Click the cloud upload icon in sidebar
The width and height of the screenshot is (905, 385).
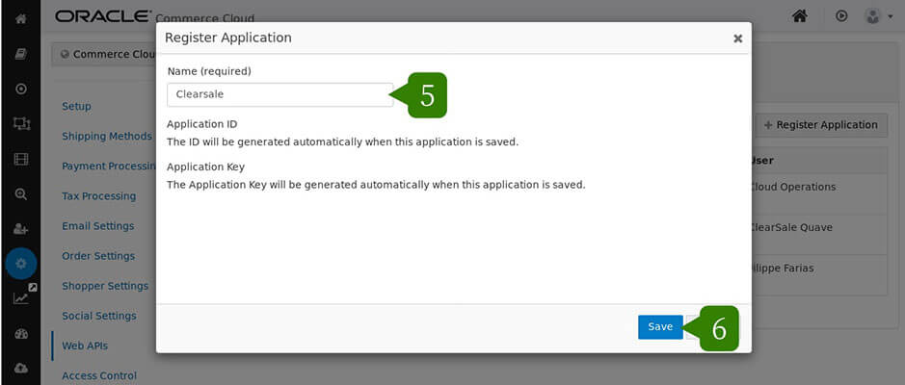20,368
